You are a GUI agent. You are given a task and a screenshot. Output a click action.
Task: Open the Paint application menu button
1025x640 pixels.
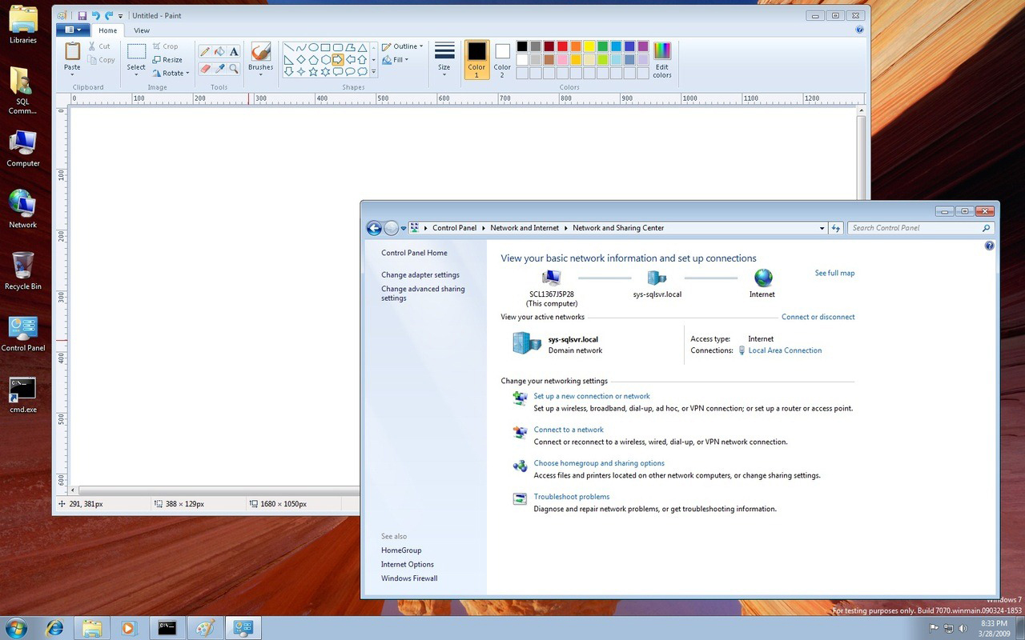tap(73, 30)
